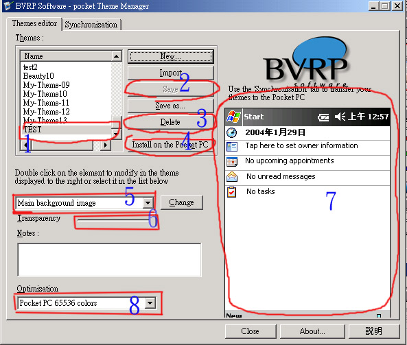407x345 pixels.
Task: Click the themes list scroll up arrow
Action: point(117,56)
